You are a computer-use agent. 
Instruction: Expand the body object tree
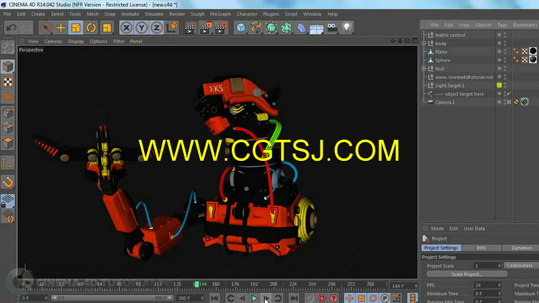tap(424, 43)
